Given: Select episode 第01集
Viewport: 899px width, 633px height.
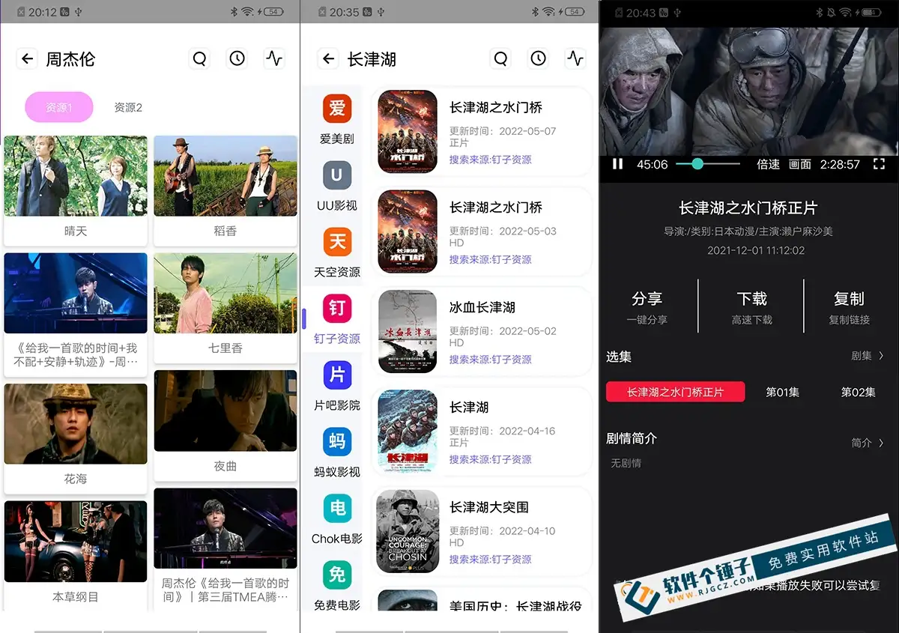Looking at the screenshot, I should coord(783,392).
